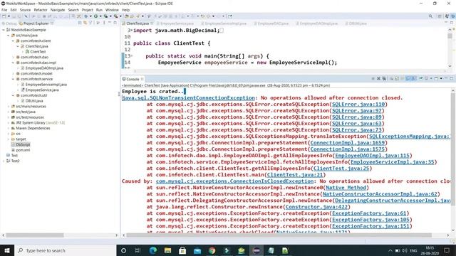Image resolution: width=456 pixels, height=256 pixels.
Task: Open File Explorer from the taskbar
Action: (x=168, y=250)
